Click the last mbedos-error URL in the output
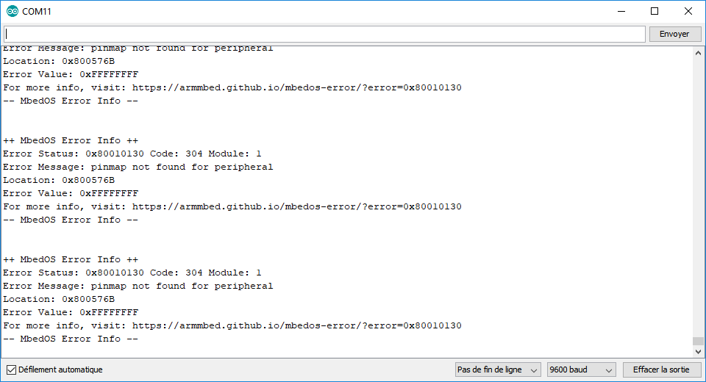The image size is (706, 382). tap(296, 325)
